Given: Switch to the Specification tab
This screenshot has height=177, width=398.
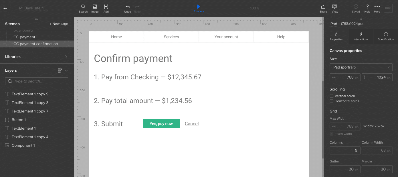Looking at the screenshot, I should point(386,37).
